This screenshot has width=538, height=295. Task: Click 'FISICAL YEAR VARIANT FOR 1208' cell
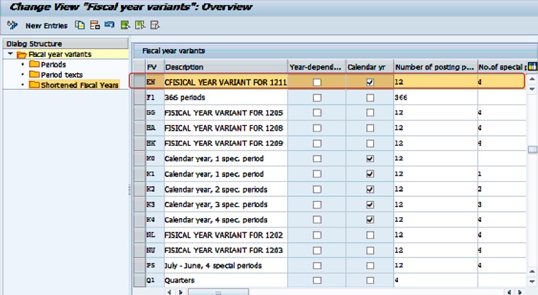pyautogui.click(x=225, y=128)
